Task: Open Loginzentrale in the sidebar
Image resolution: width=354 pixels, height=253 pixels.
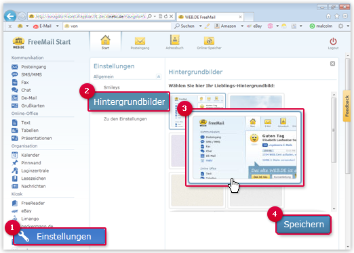Action: pyautogui.click(x=31, y=170)
